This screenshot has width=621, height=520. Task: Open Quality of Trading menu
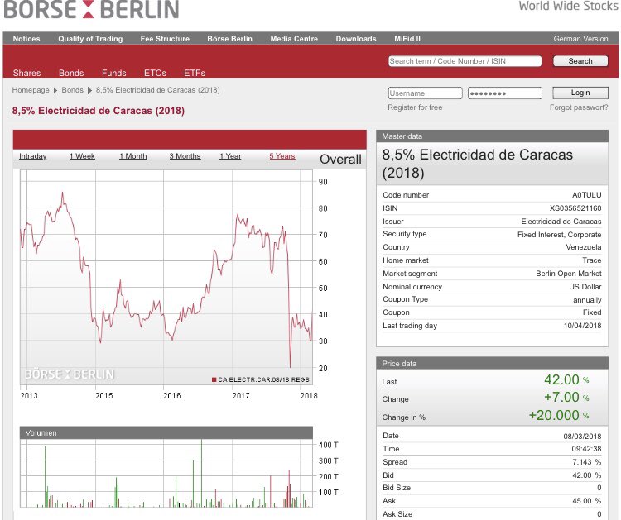[x=90, y=39]
